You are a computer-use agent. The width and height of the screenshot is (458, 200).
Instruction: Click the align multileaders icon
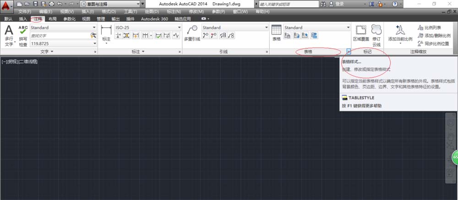[223, 36]
